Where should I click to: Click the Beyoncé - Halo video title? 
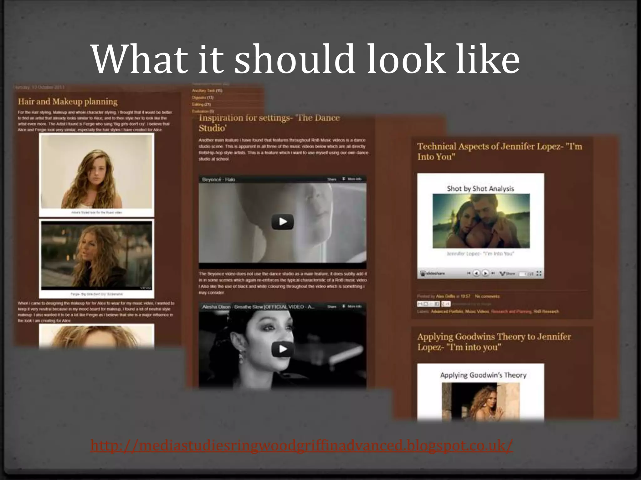[x=218, y=179]
